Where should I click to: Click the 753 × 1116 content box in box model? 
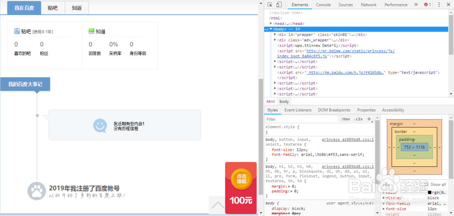tap(415, 147)
